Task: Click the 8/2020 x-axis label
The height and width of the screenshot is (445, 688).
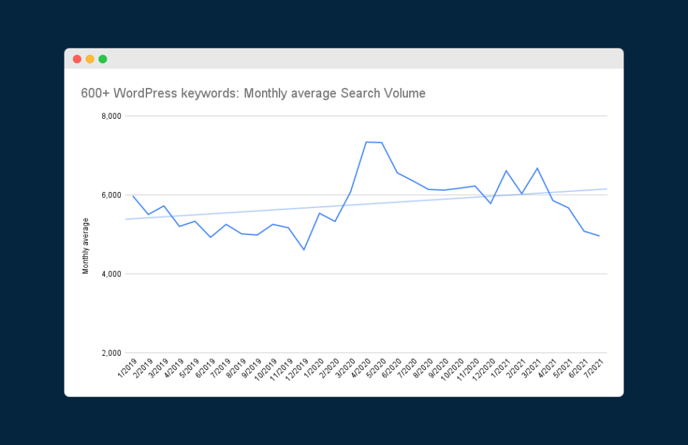Action: click(423, 368)
